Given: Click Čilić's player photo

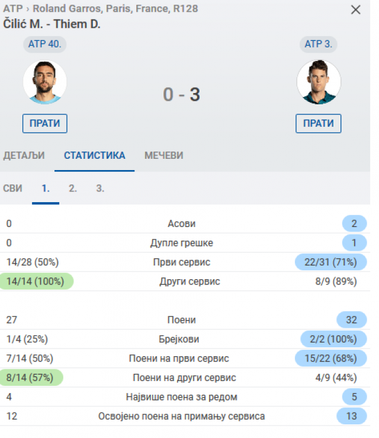Looking at the screenshot, I should [44, 82].
